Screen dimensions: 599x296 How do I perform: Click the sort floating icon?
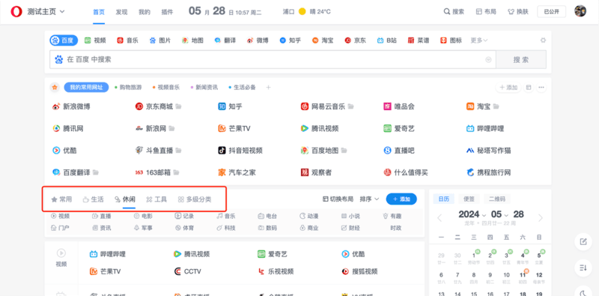583,268
